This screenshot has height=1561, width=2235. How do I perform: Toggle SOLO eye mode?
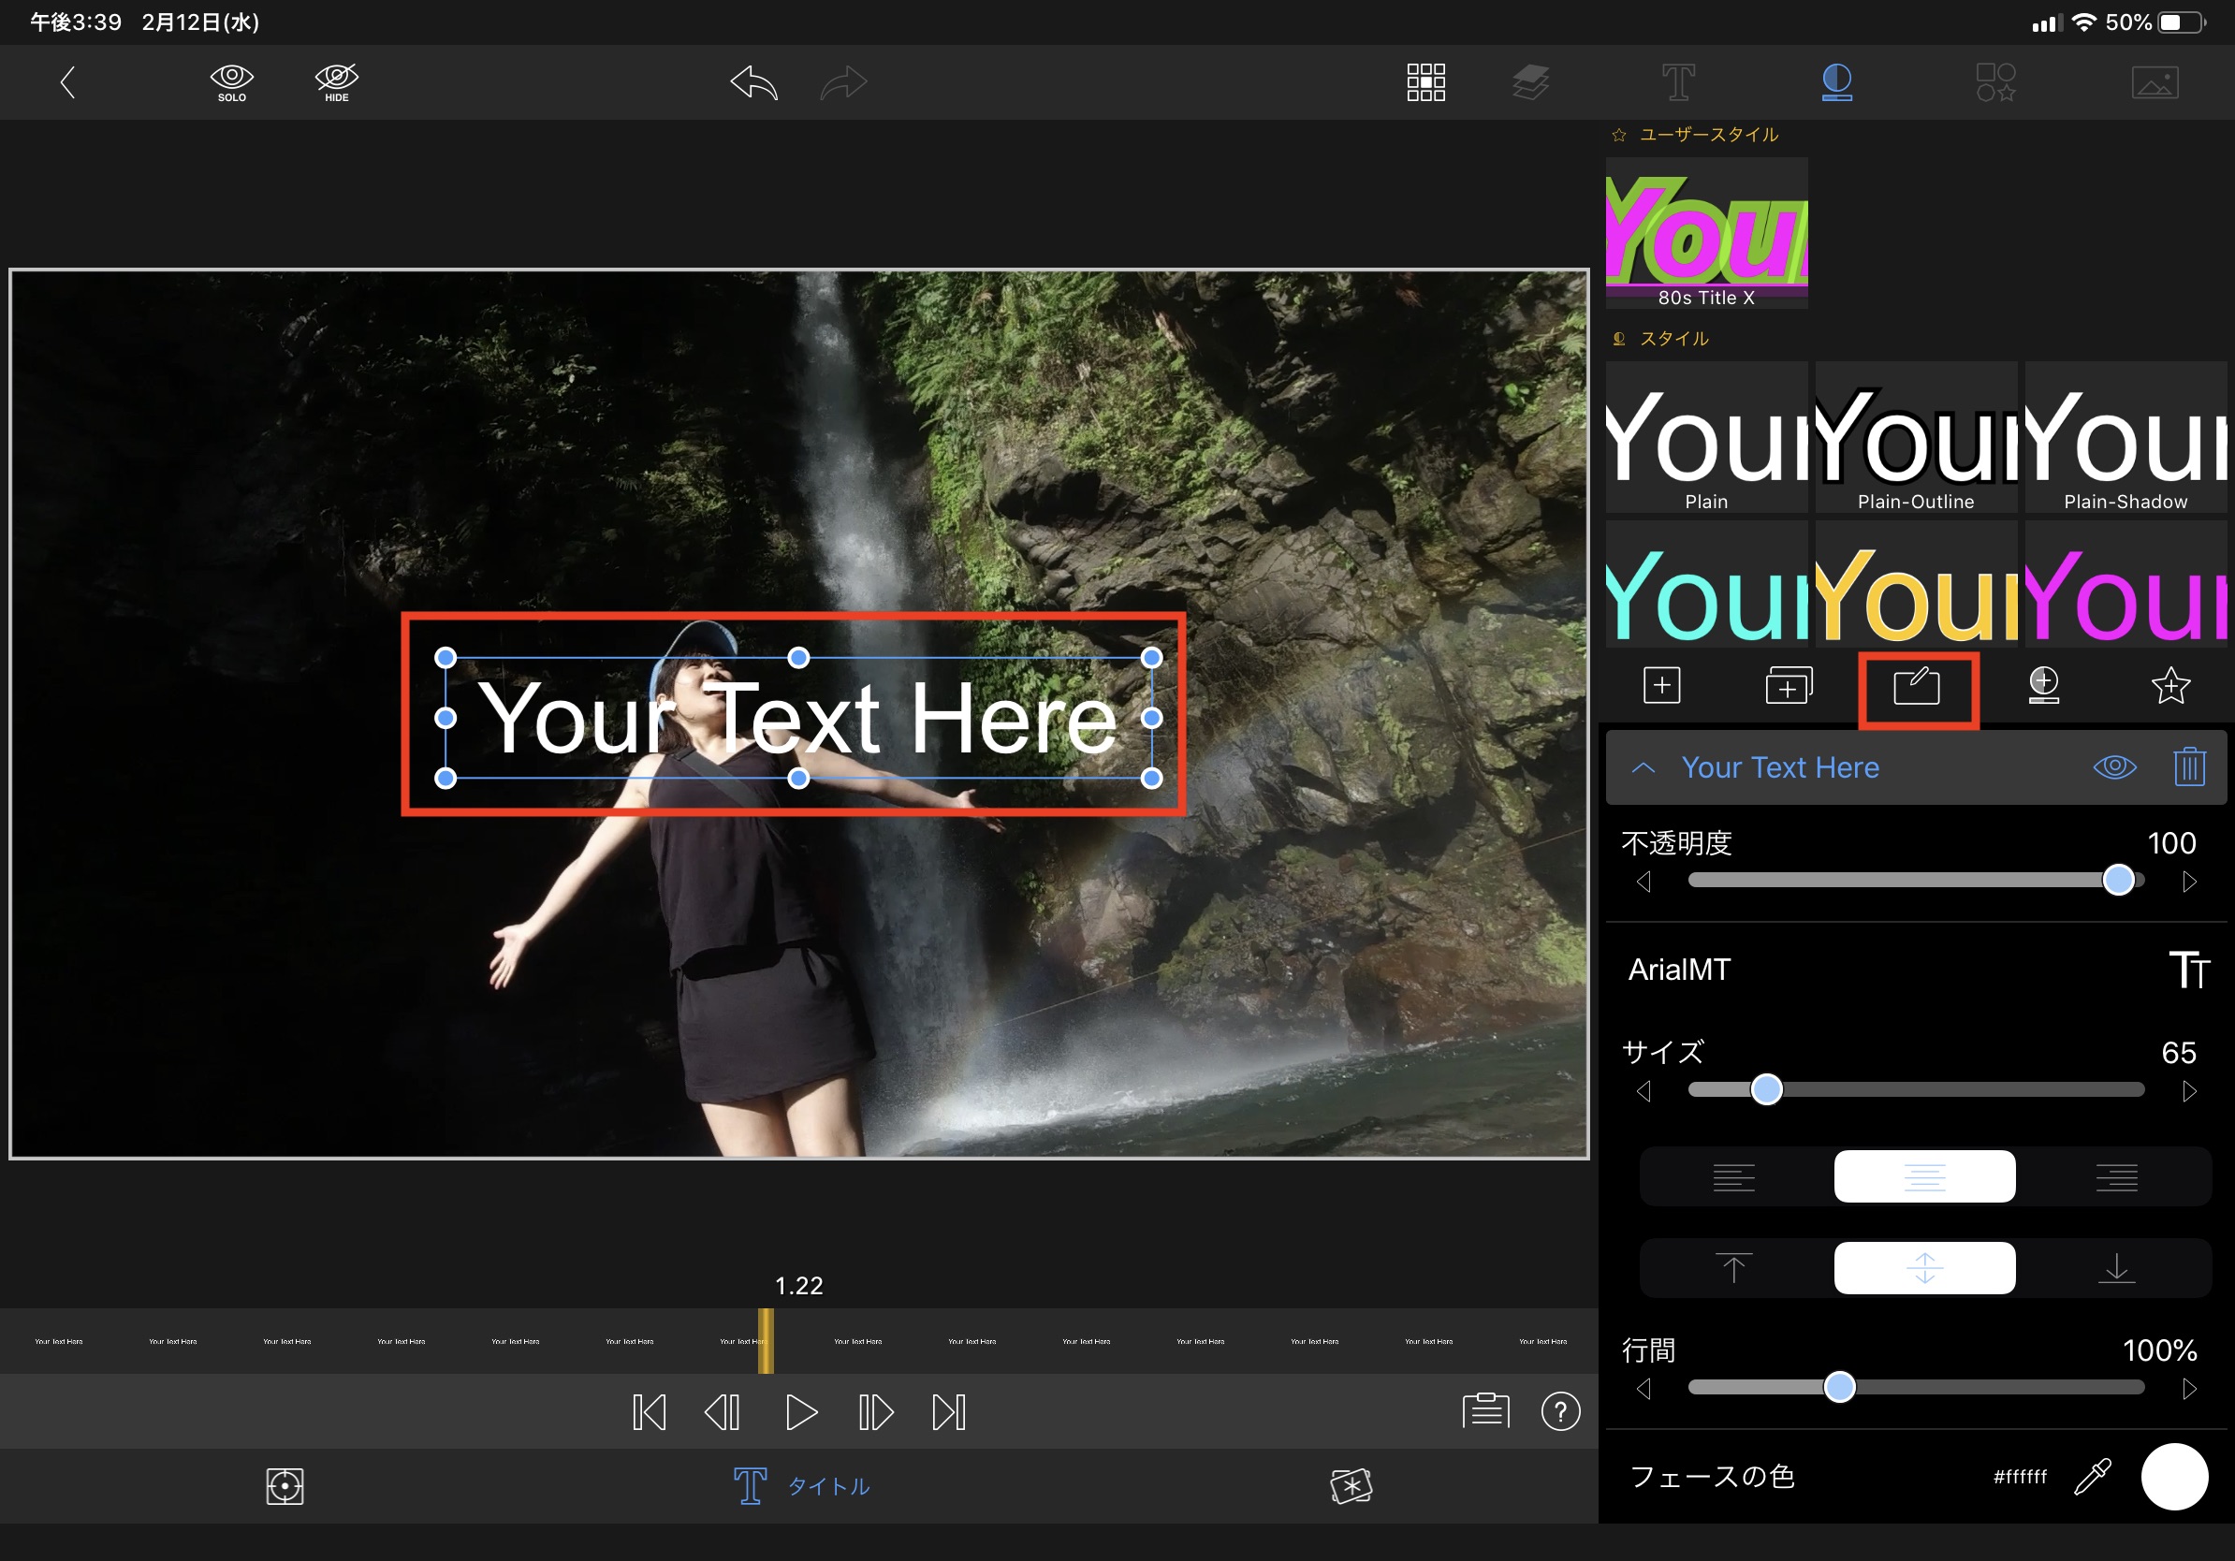click(x=232, y=82)
